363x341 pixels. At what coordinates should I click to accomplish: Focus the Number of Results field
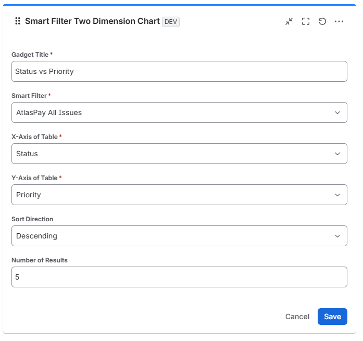coord(179,277)
